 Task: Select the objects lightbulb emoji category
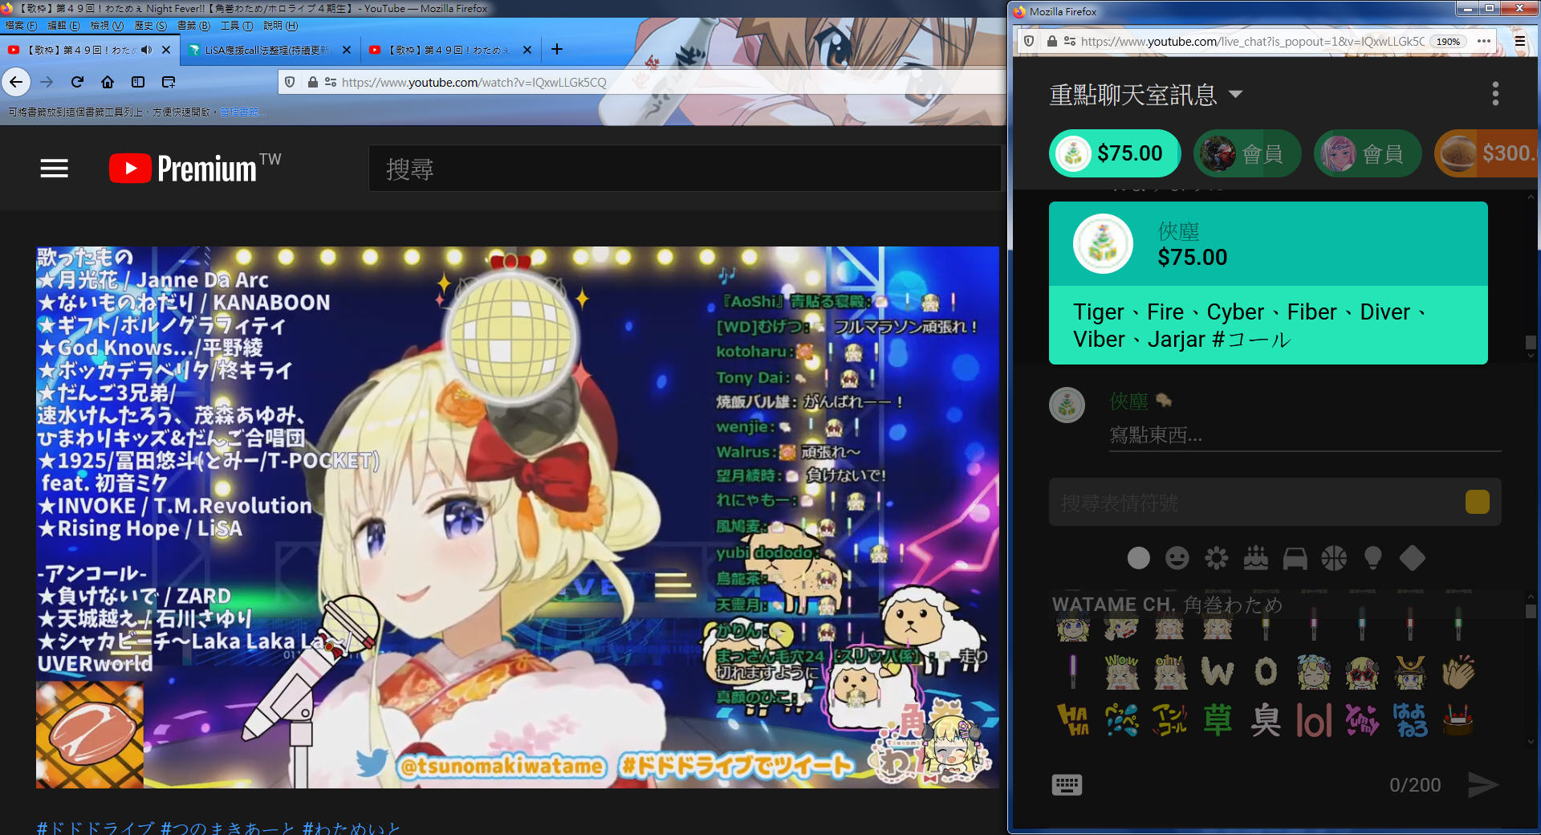coord(1373,558)
